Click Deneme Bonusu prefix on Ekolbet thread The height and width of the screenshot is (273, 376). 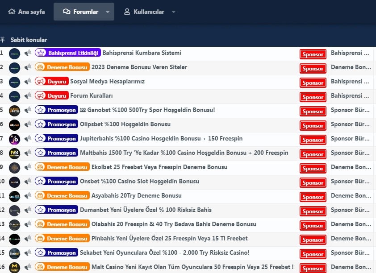(x=62, y=167)
